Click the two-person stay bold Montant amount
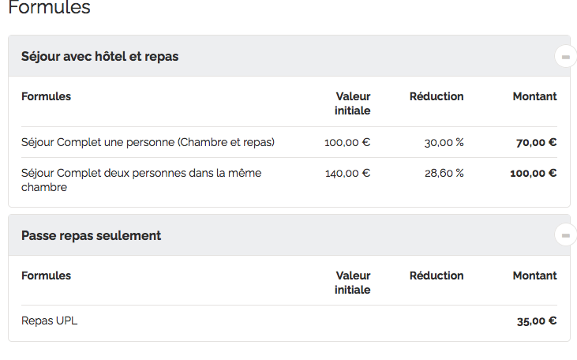 tap(533, 173)
